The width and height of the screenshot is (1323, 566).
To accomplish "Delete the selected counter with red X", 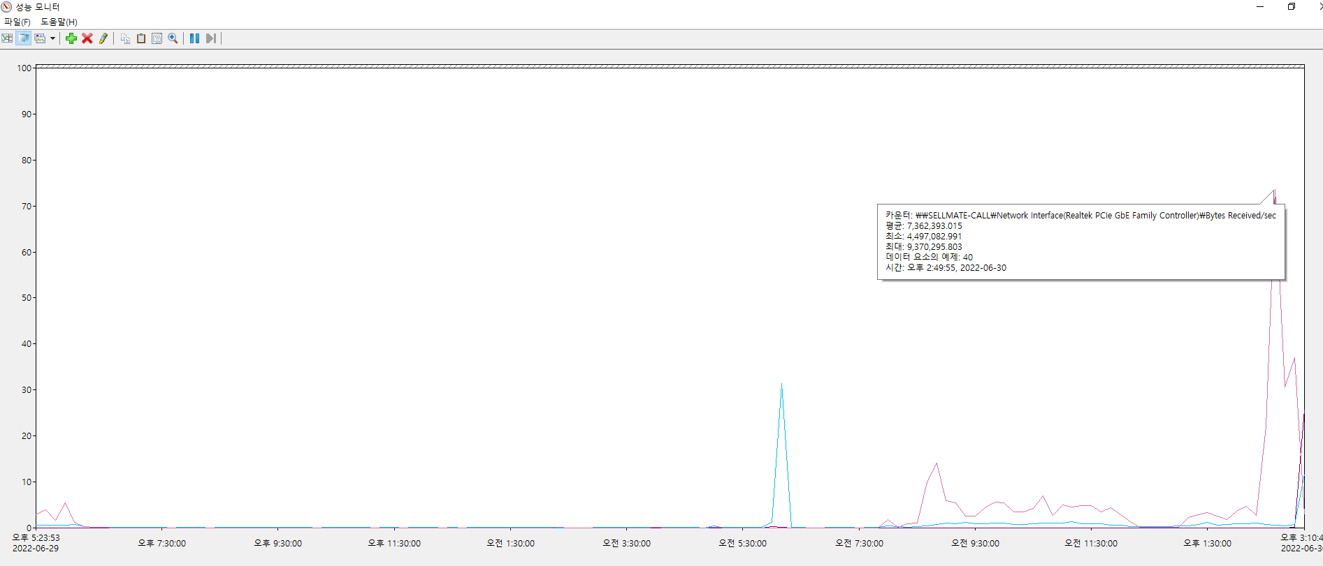I will tap(87, 38).
